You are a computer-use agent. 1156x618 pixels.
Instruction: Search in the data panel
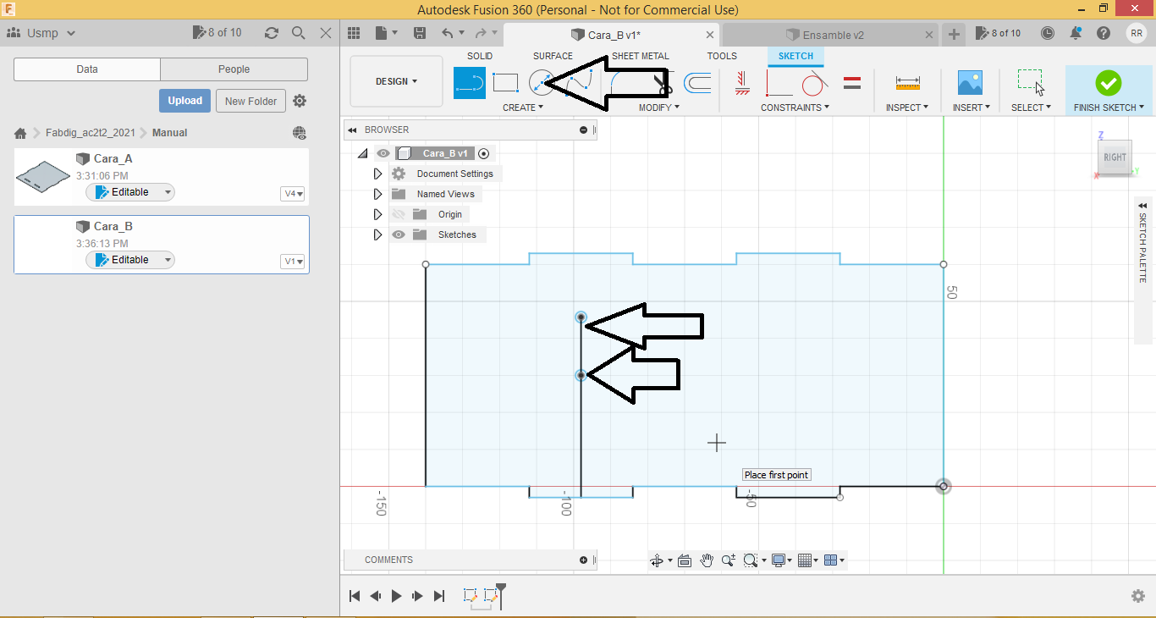coord(298,33)
